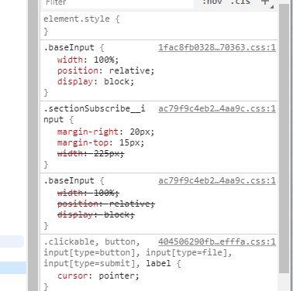293x291 pixels.
Task: Open ac79f9c4eb2 link beside overridden .baseInput rule
Action: pyautogui.click(x=217, y=181)
